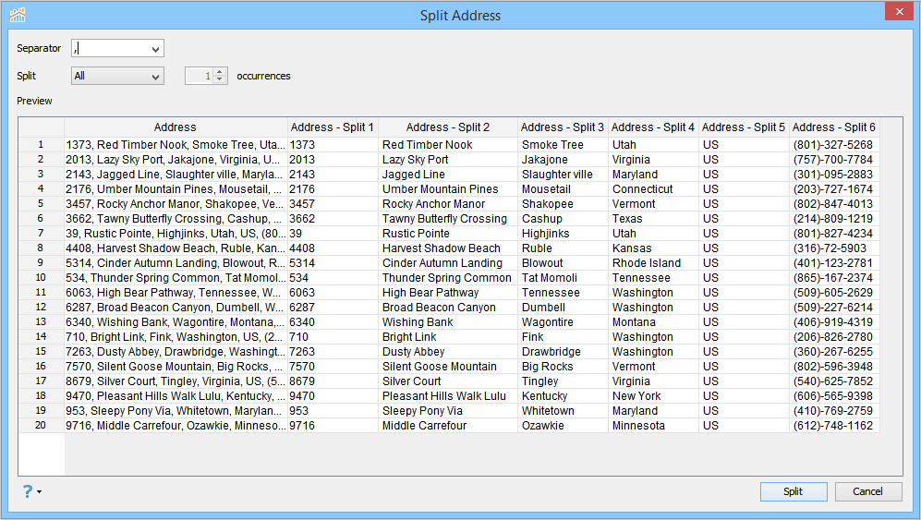This screenshot has height=520, width=921.
Task: Open the Separator dropdown arrow
Action: coord(155,49)
